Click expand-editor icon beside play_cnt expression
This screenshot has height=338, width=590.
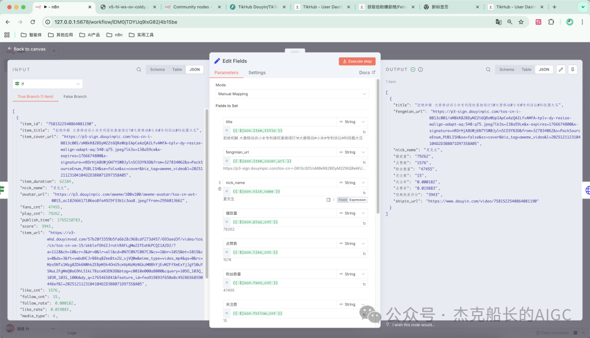pos(364,224)
